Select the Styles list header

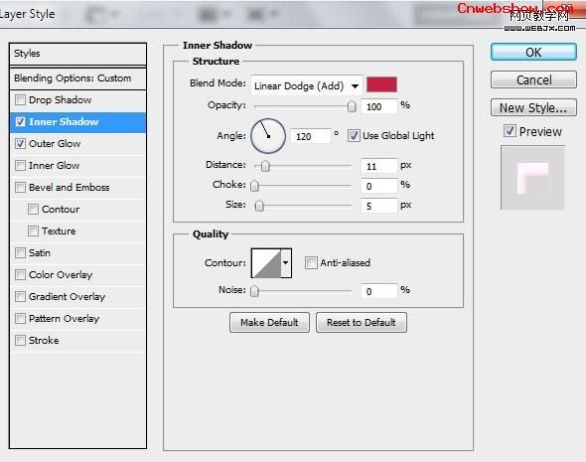tap(77, 54)
